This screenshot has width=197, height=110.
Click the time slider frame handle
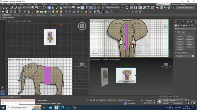tap(11, 97)
